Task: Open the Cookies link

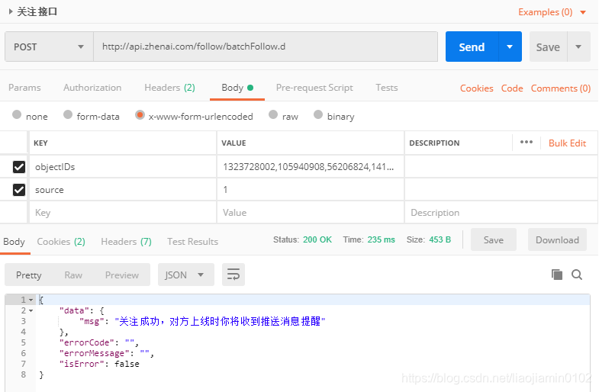Action: click(477, 88)
